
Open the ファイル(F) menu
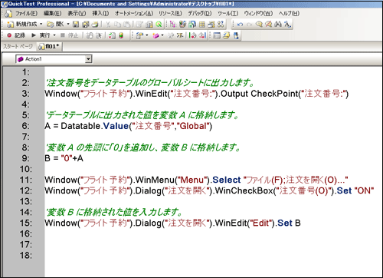pos(27,13)
